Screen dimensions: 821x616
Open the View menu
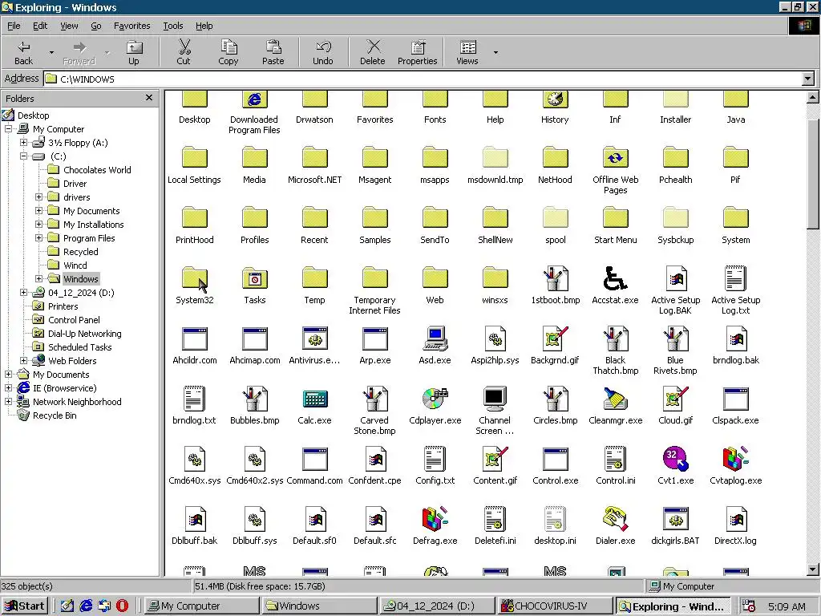(x=69, y=26)
